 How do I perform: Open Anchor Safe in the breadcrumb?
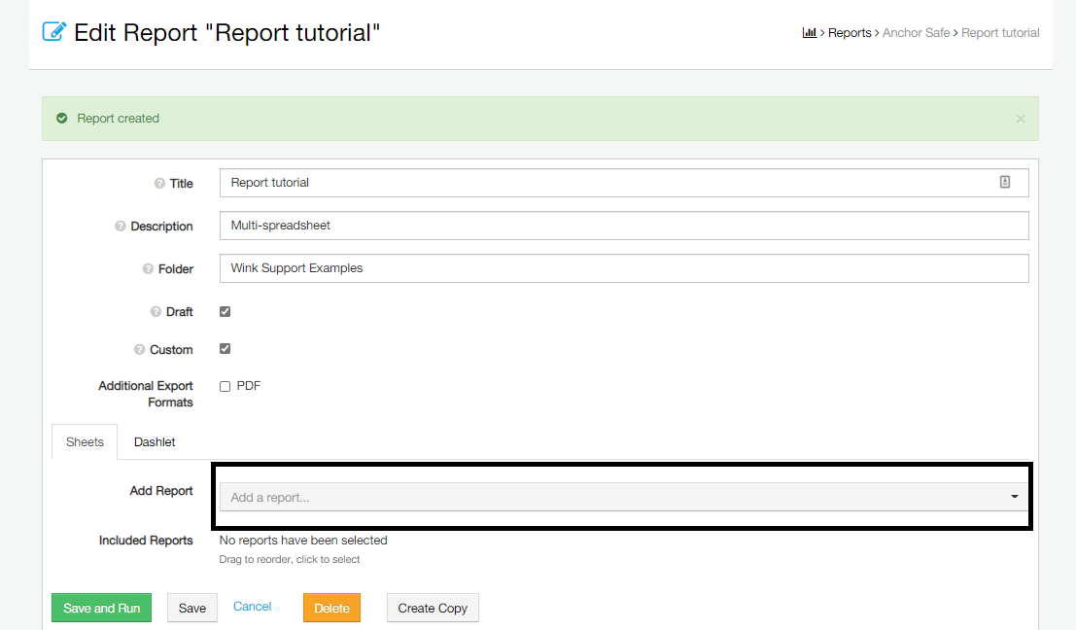coord(917,33)
